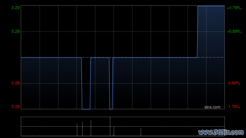Click the flat line segment between both dips
The width and height of the screenshot is (246, 138).
[100, 58]
